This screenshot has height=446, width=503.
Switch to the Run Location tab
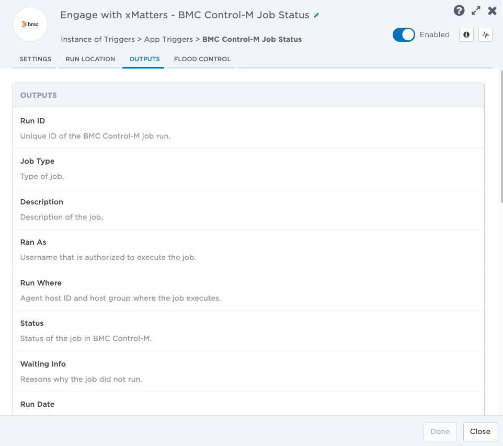(x=90, y=59)
